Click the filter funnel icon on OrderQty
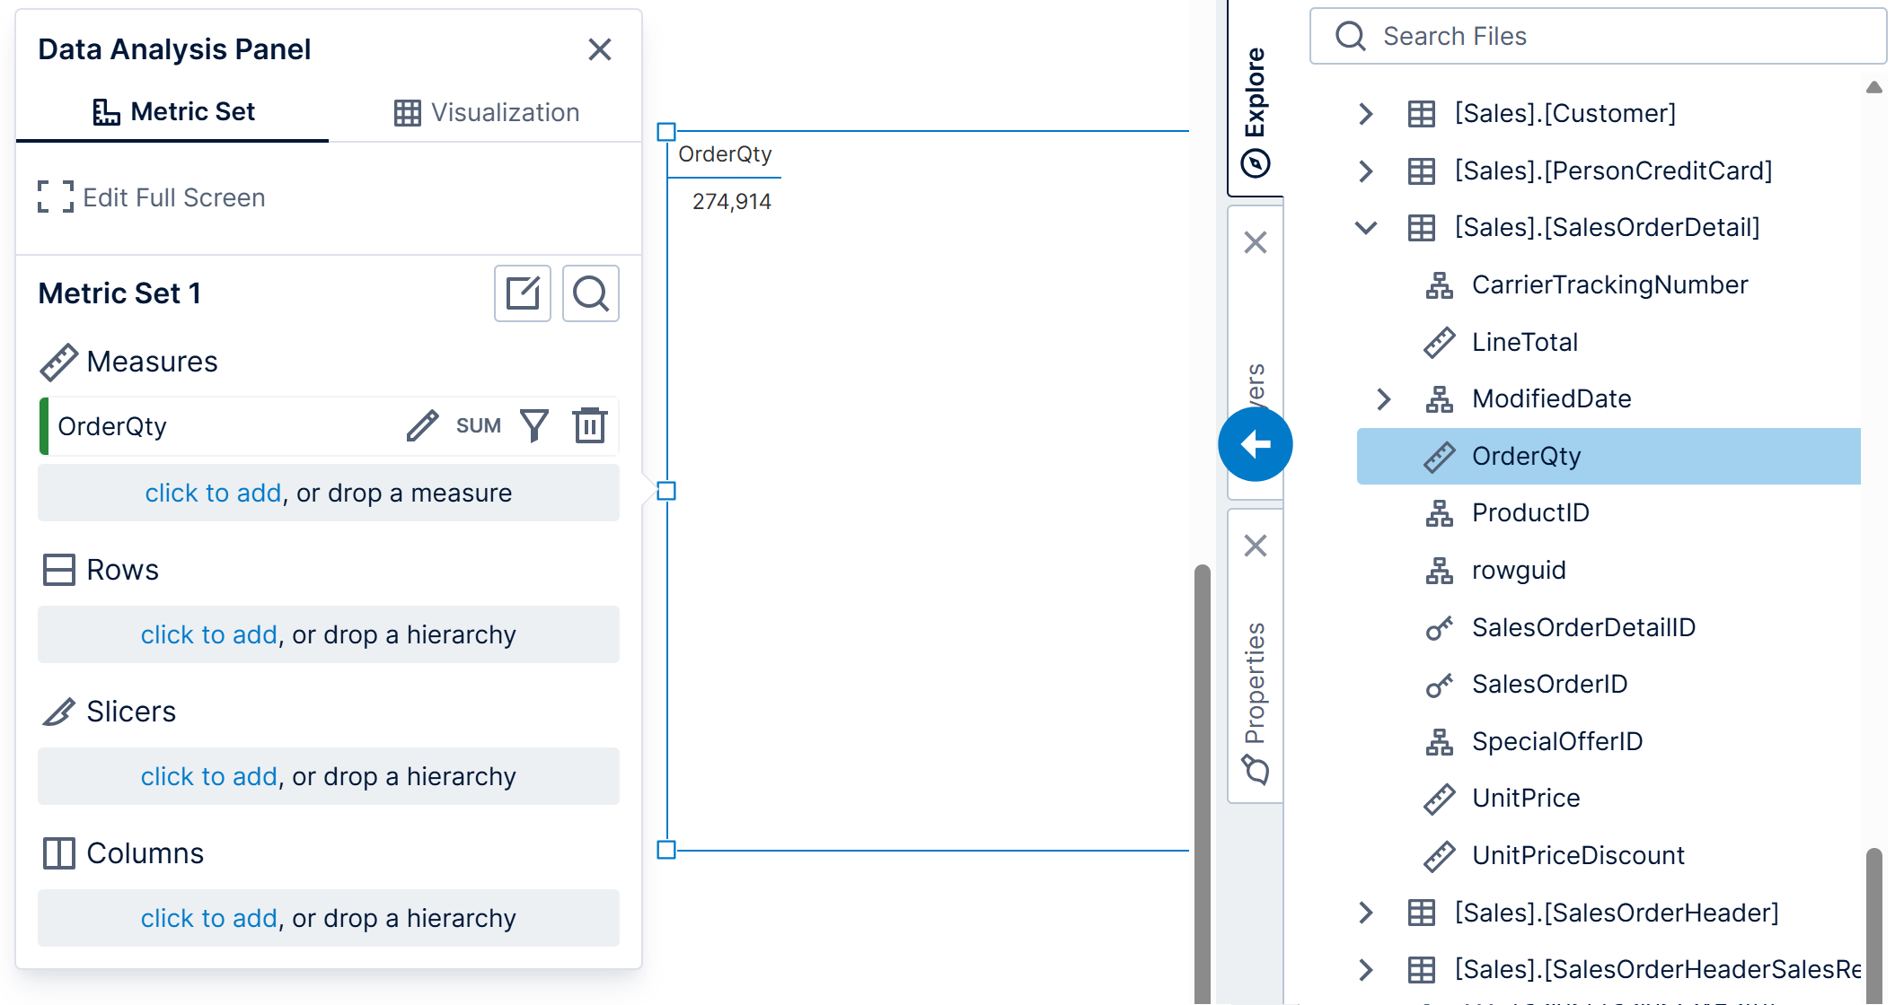Screen dimensions: 1895x1005 534,426
